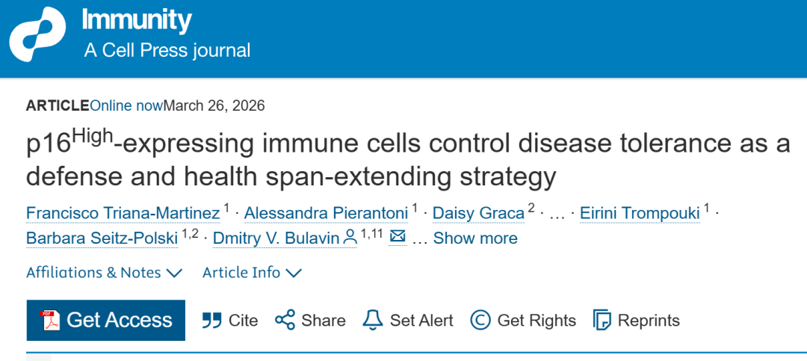Viewport: 807px width, 361px height.
Task: Click the Immunity journal title
Action: coord(137,20)
